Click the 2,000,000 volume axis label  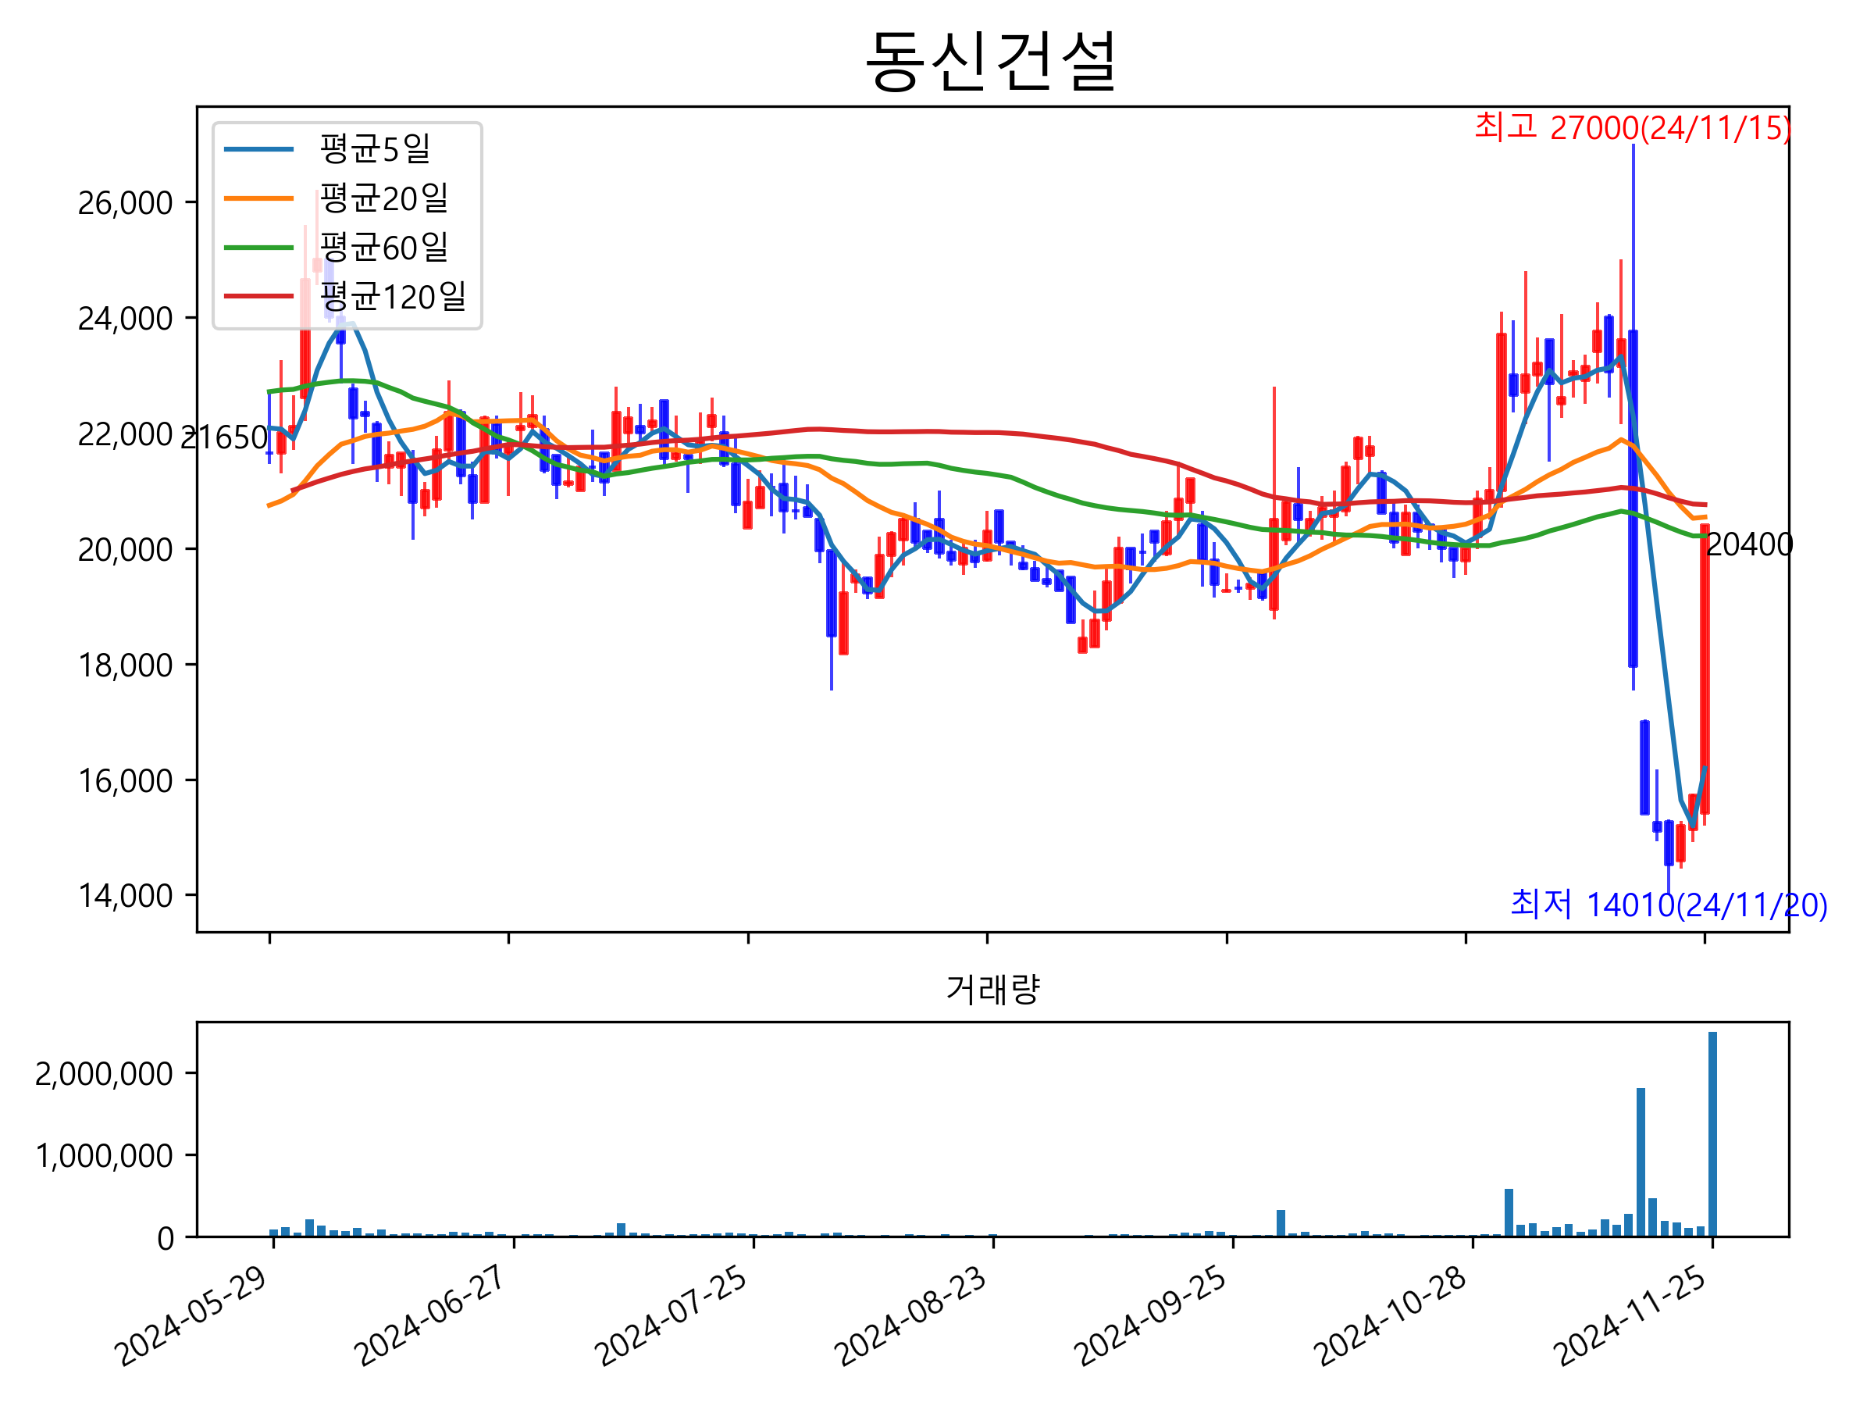tap(103, 1074)
